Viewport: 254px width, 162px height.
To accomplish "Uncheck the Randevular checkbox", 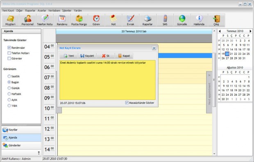I will click(x=9, y=47).
